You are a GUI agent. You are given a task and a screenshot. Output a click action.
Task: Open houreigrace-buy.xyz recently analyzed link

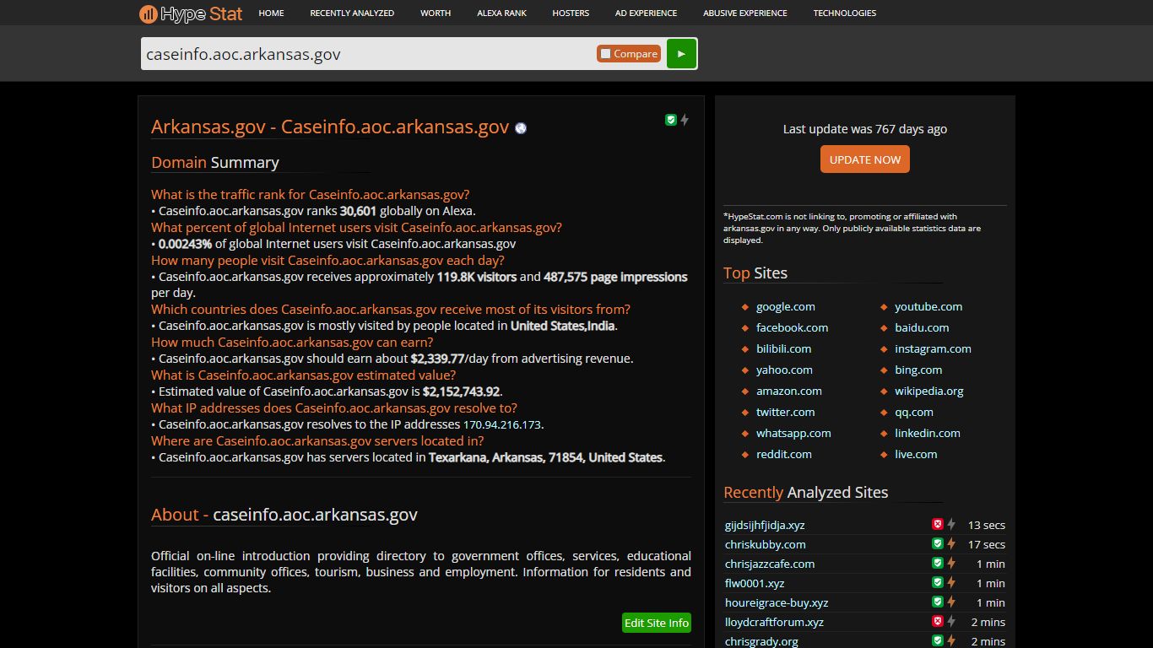click(x=777, y=602)
